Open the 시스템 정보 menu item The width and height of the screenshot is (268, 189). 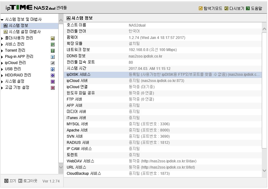(x=19, y=26)
